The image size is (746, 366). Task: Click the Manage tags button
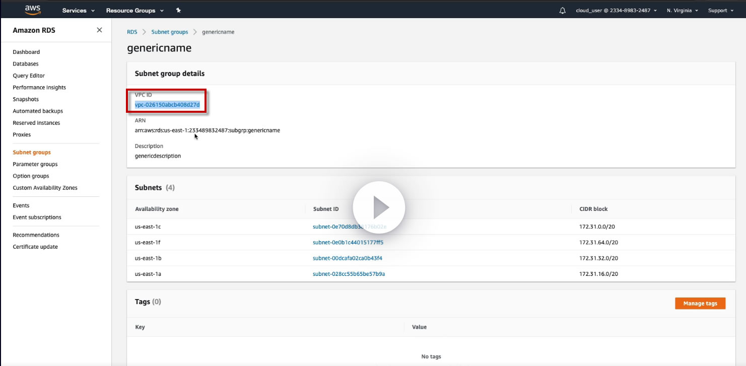click(700, 304)
